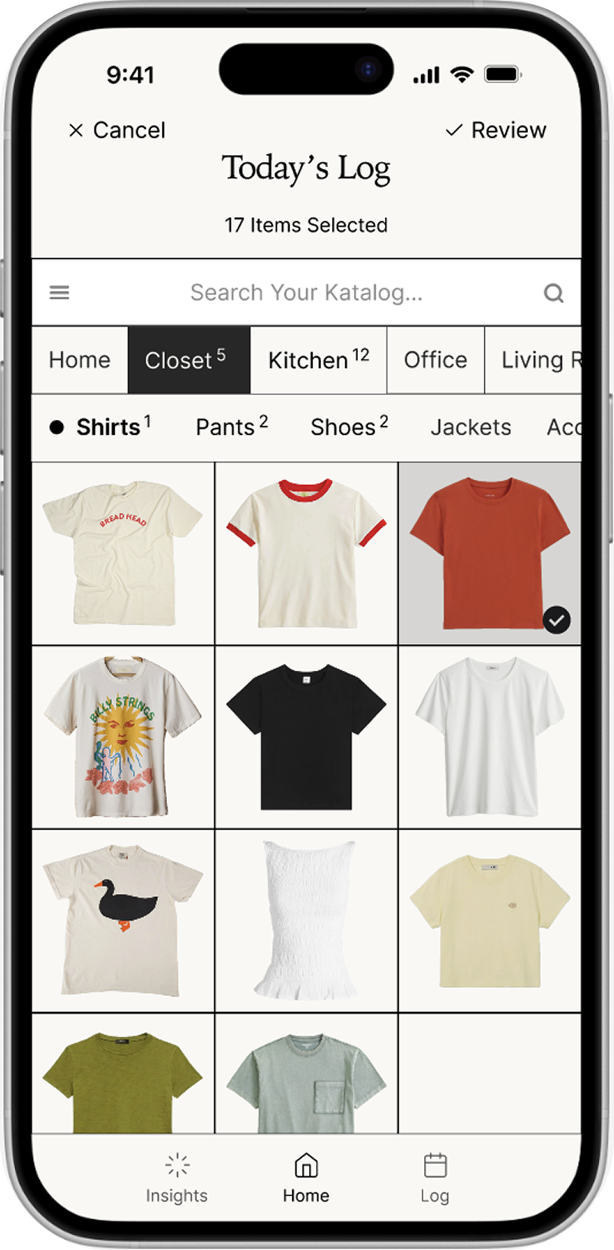Switch to the Kitchen tab
This screenshot has width=614, height=1250.
coord(319,360)
